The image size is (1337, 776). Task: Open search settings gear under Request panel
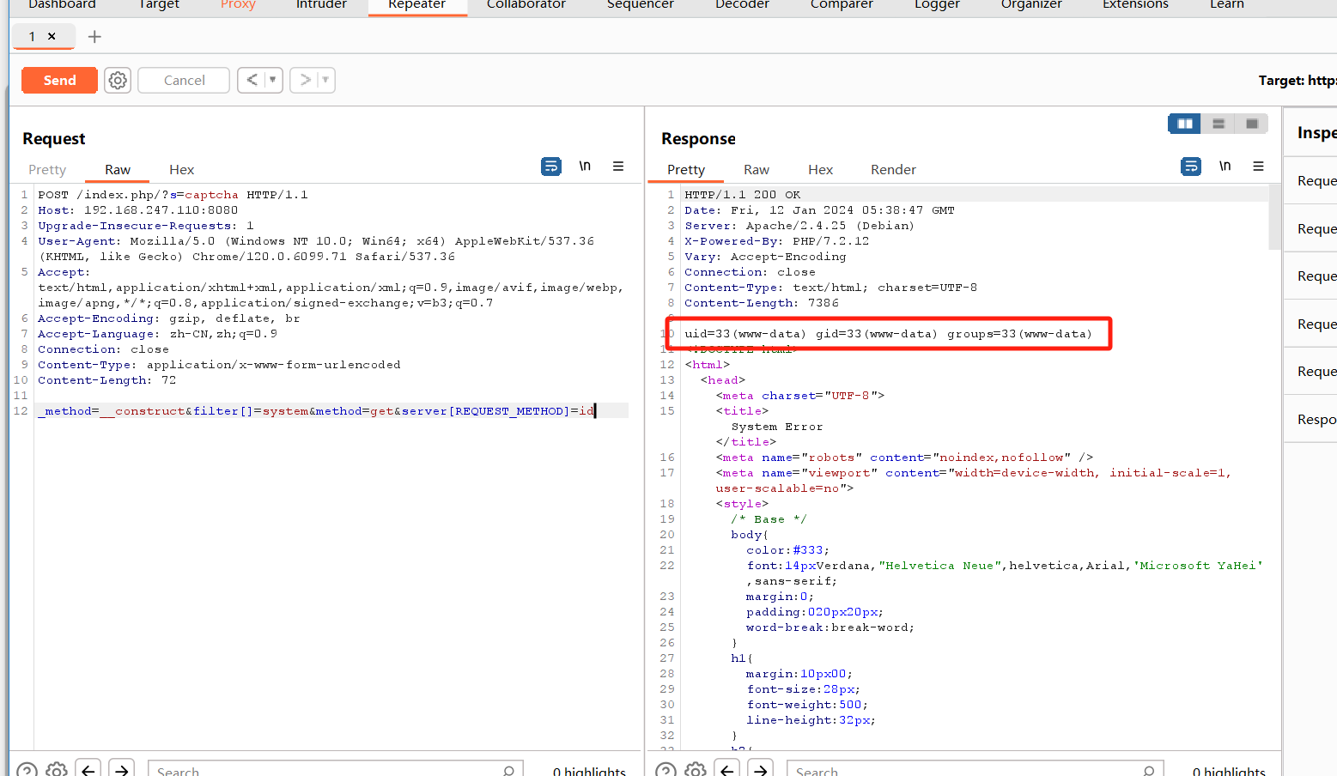click(57, 770)
